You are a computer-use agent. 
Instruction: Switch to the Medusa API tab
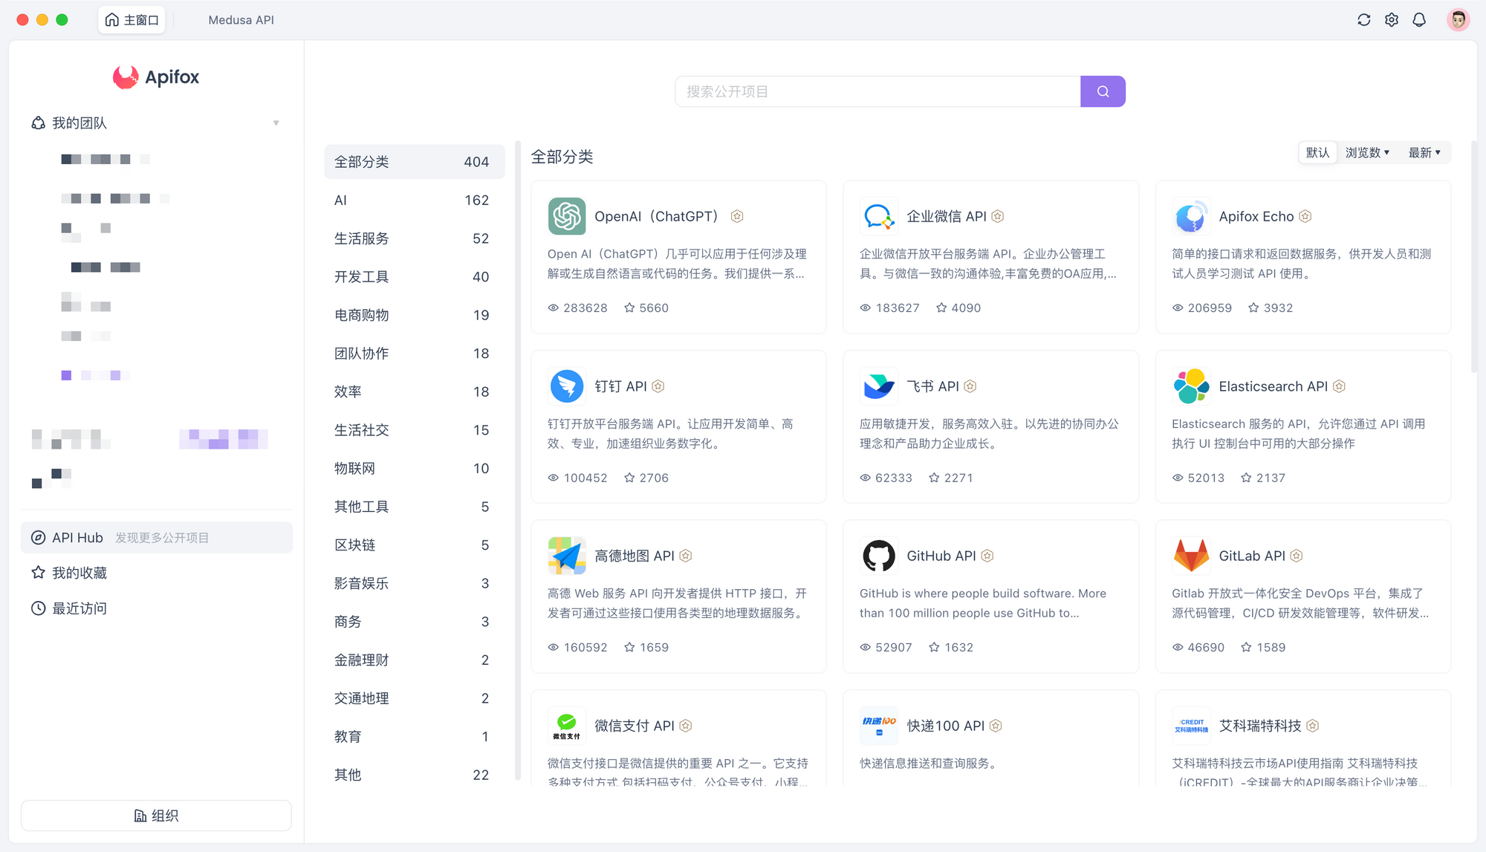coord(241,20)
